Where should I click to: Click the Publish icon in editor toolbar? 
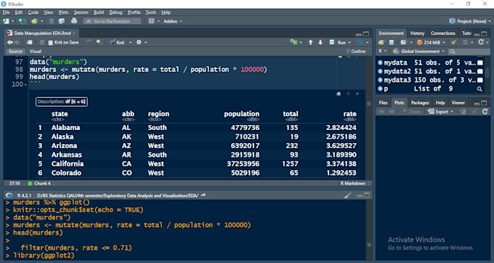pyautogui.click(x=360, y=42)
